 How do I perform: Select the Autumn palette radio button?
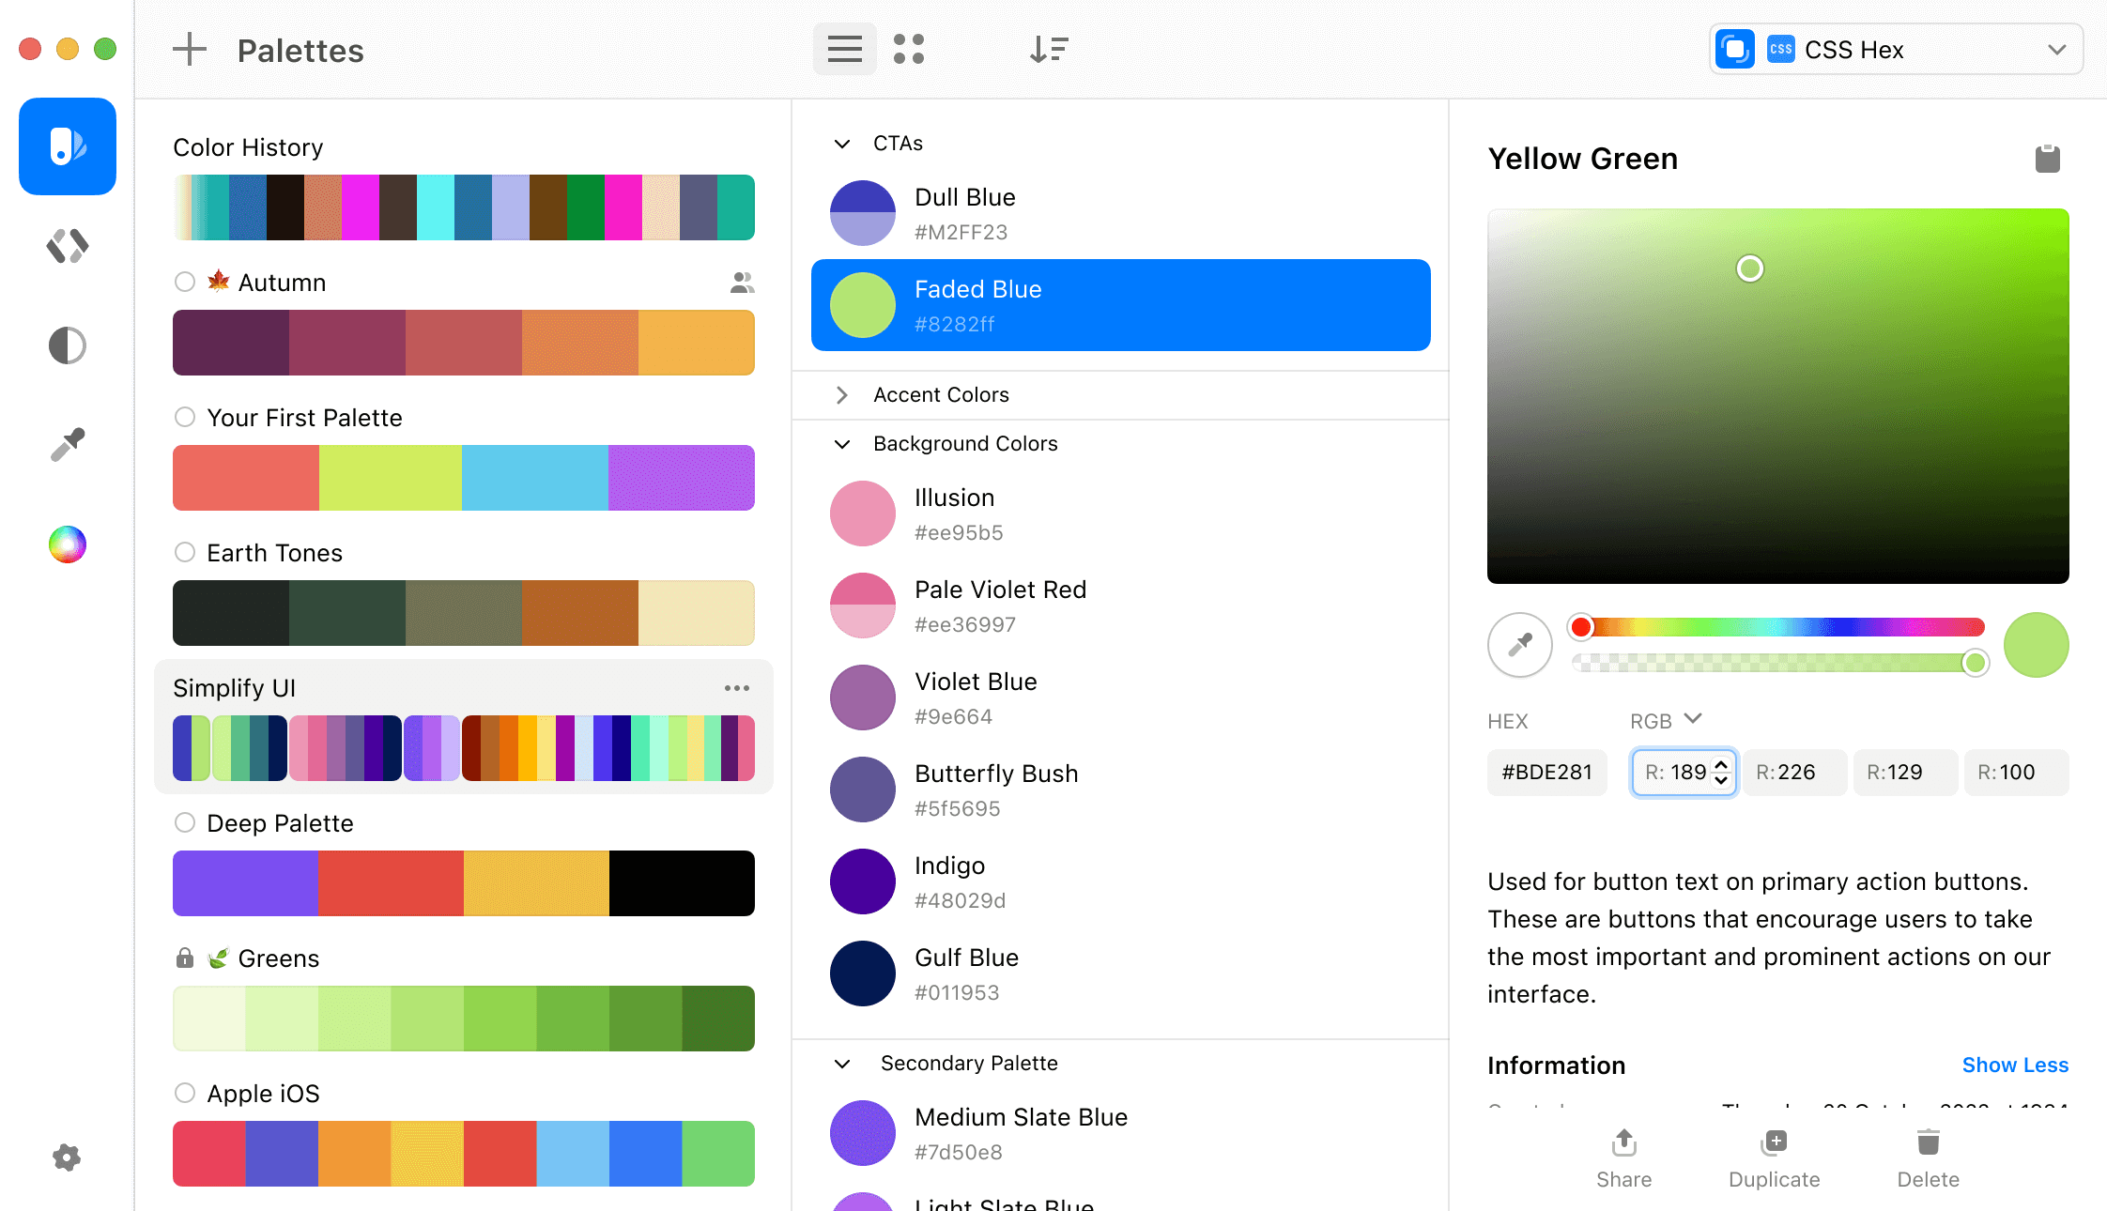coord(185,282)
